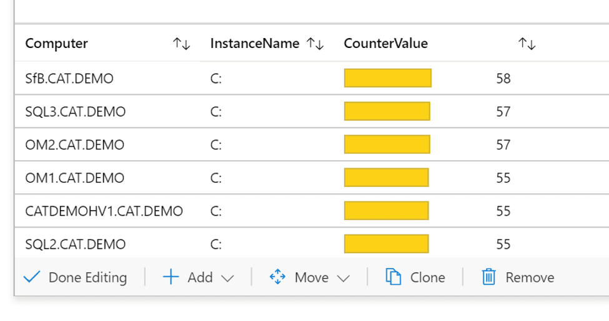Click the Remove button label
Viewport: 609px width, 321px height.
(530, 277)
